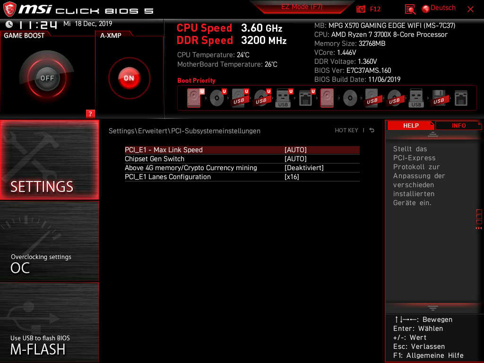The width and height of the screenshot is (484, 363).
Task: Click the Boot Priority label
Action: pos(196,80)
